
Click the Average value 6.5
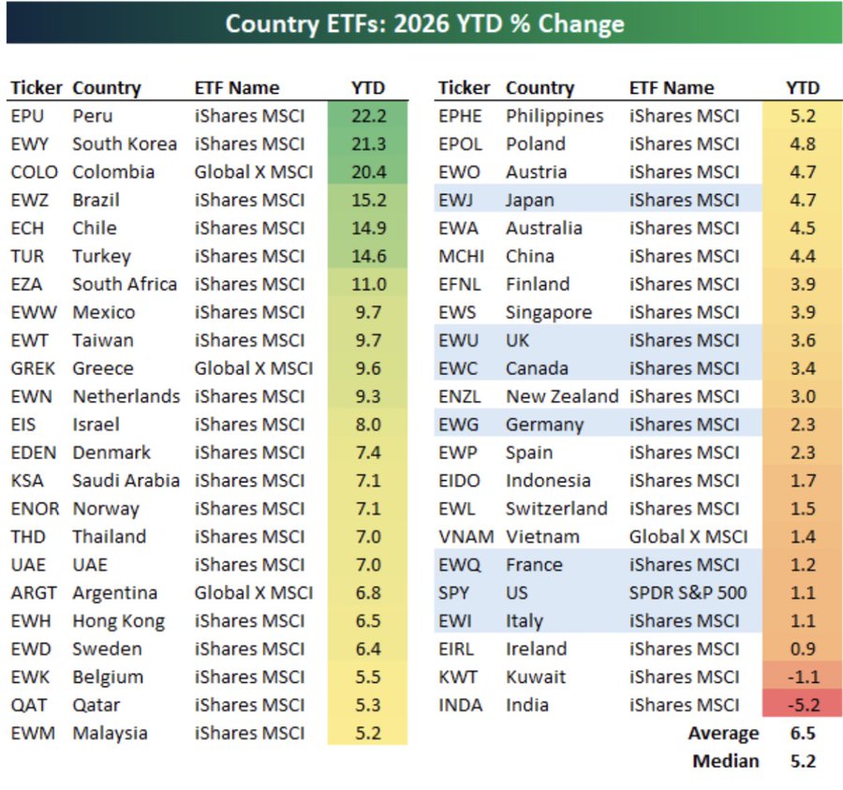[x=803, y=733]
